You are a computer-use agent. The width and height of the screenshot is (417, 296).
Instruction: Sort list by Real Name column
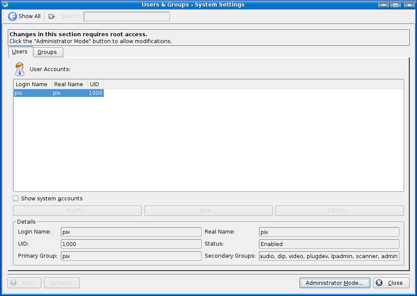pyautogui.click(x=69, y=84)
